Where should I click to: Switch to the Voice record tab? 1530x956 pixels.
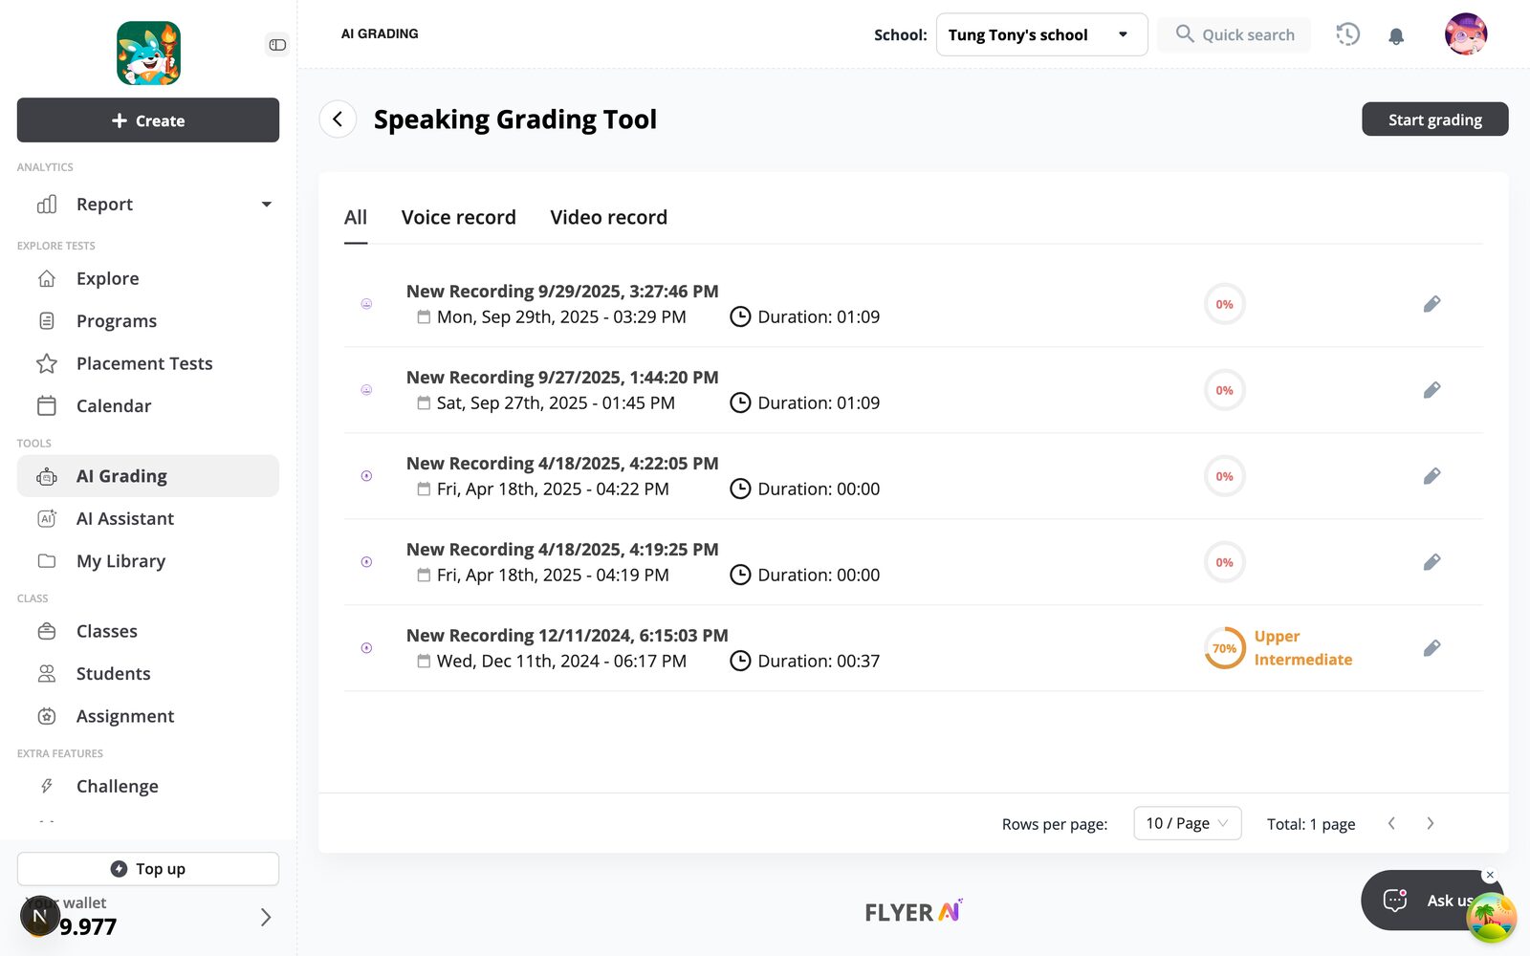point(458,218)
